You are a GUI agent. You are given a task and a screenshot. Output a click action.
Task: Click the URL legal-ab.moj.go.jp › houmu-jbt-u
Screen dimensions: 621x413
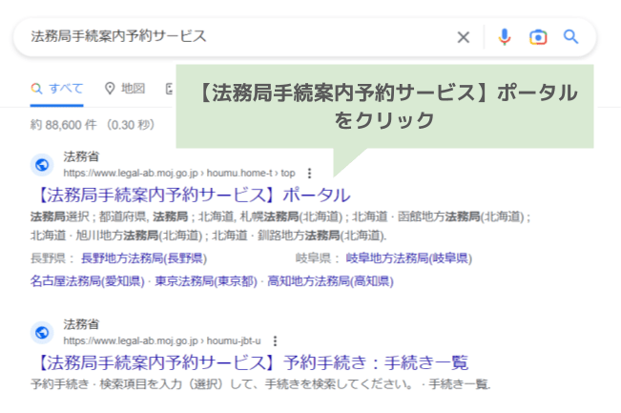pos(162,341)
